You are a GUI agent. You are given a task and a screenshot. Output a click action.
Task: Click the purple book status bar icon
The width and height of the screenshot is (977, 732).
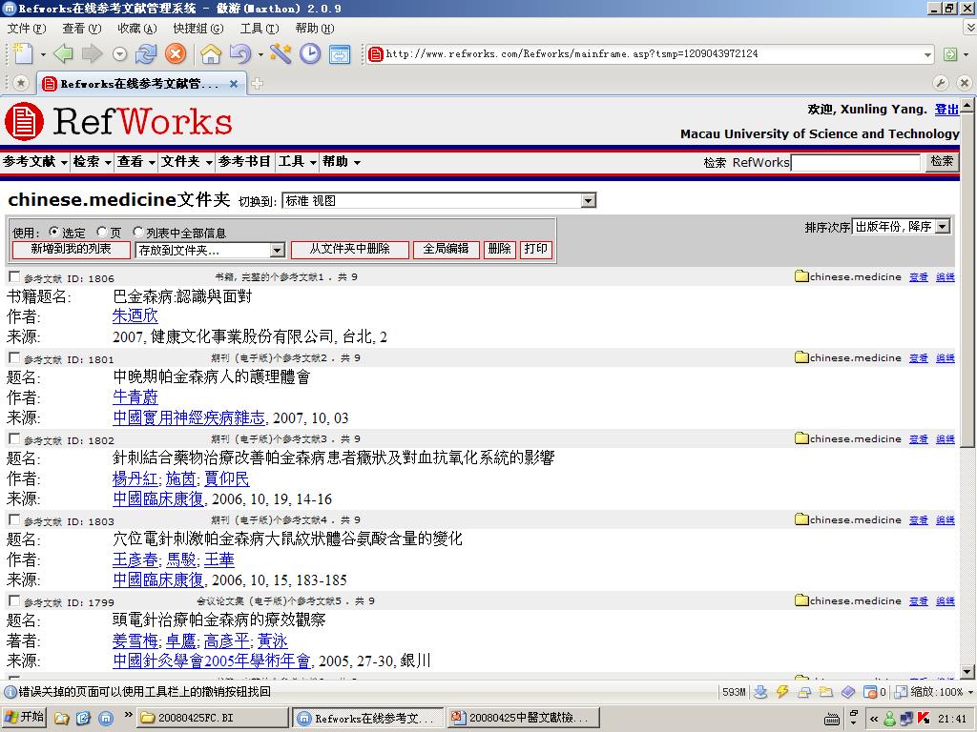848,692
